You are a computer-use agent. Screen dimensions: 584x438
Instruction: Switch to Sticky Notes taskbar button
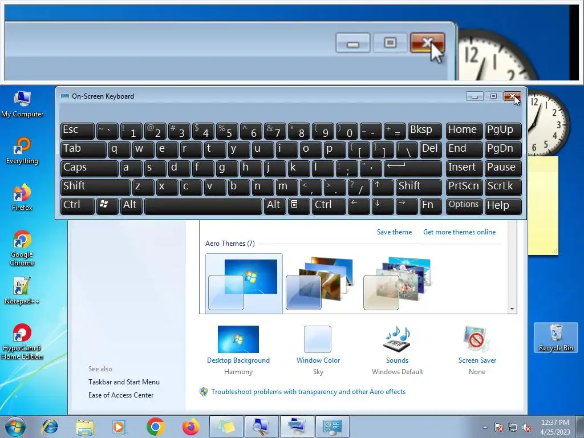(x=226, y=427)
